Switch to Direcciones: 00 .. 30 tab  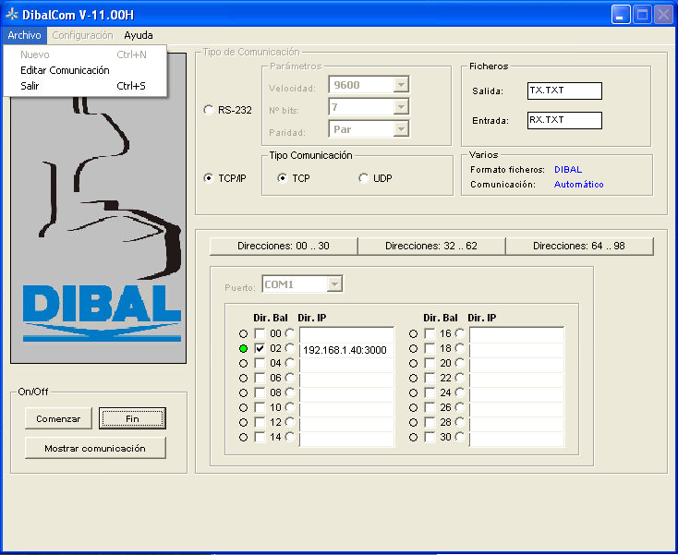point(284,246)
